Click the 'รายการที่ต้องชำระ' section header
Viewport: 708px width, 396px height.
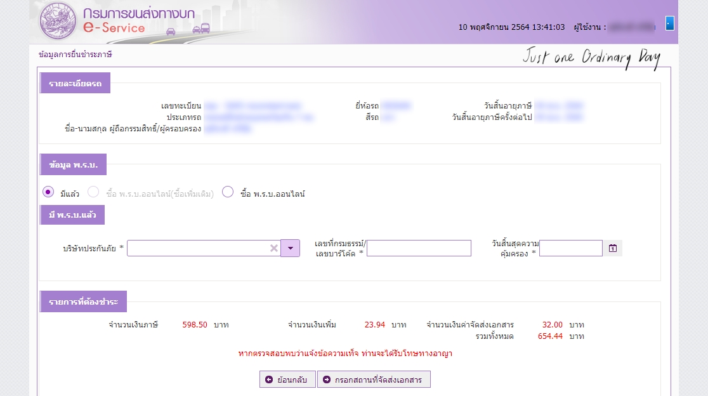click(83, 301)
